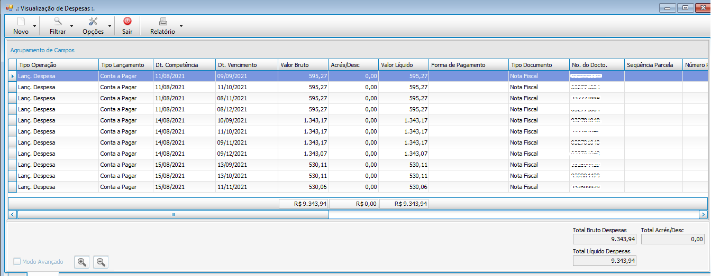Image resolution: width=711 pixels, height=276 pixels.
Task: Sort by Acrés/Desc column header
Action: coord(354,65)
